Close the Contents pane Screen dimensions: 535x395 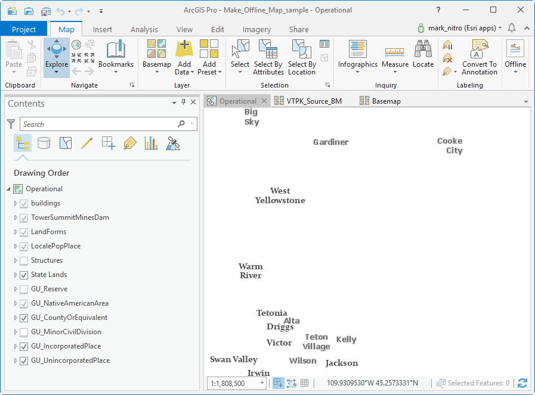(x=193, y=102)
